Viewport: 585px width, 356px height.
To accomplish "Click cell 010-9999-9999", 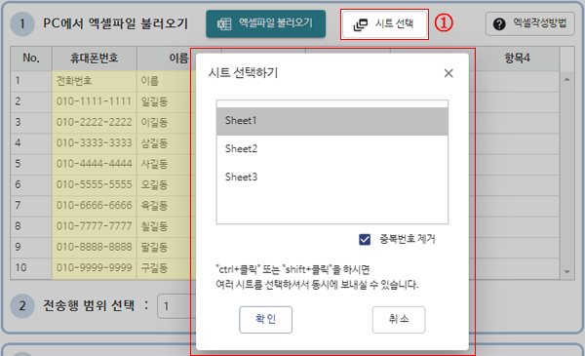I will click(95, 268).
